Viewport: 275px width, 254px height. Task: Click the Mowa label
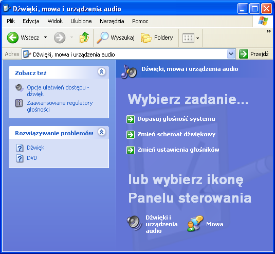[x=215, y=224]
